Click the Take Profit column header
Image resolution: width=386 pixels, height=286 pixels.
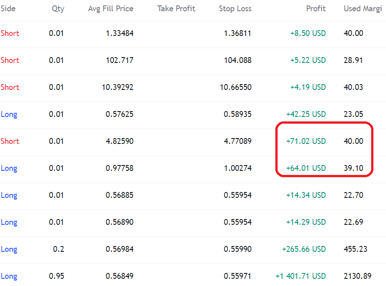[176, 9]
